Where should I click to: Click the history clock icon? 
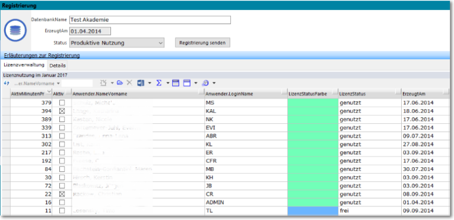coord(205,83)
